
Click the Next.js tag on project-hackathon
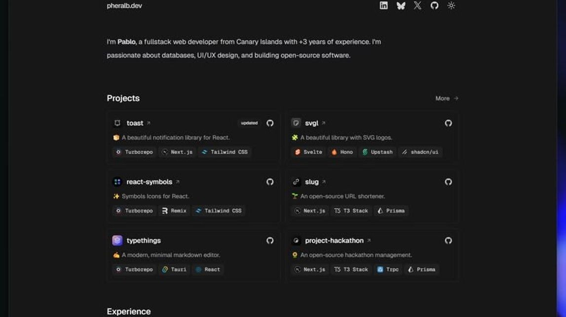(x=310, y=269)
